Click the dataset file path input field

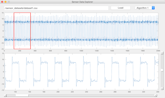click(x=56, y=8)
